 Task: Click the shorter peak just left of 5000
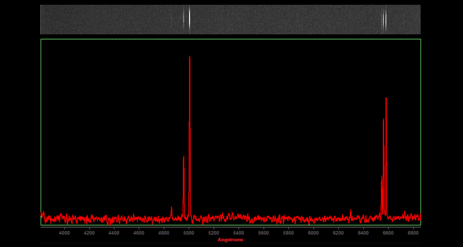point(184,158)
